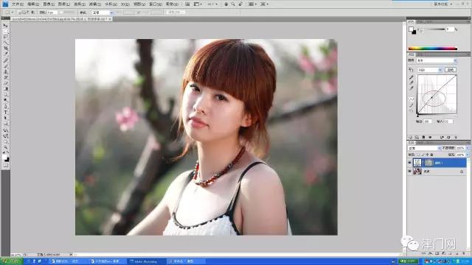472x265 pixels.
Task: Toggle lock transparent pixels
Action: (419, 155)
